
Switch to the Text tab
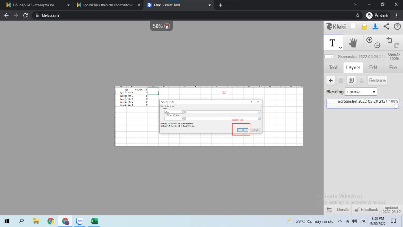333,67
